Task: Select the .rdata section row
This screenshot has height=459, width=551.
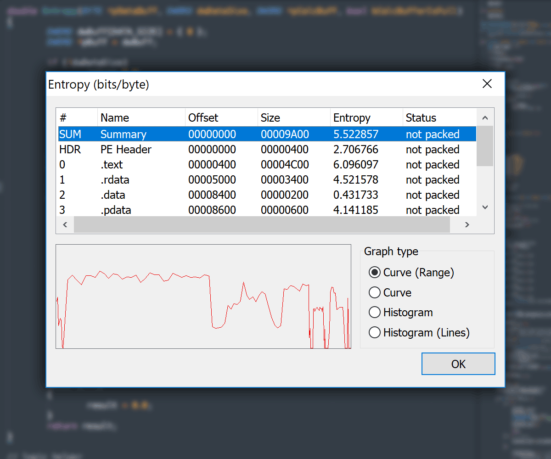Action: click(184, 179)
